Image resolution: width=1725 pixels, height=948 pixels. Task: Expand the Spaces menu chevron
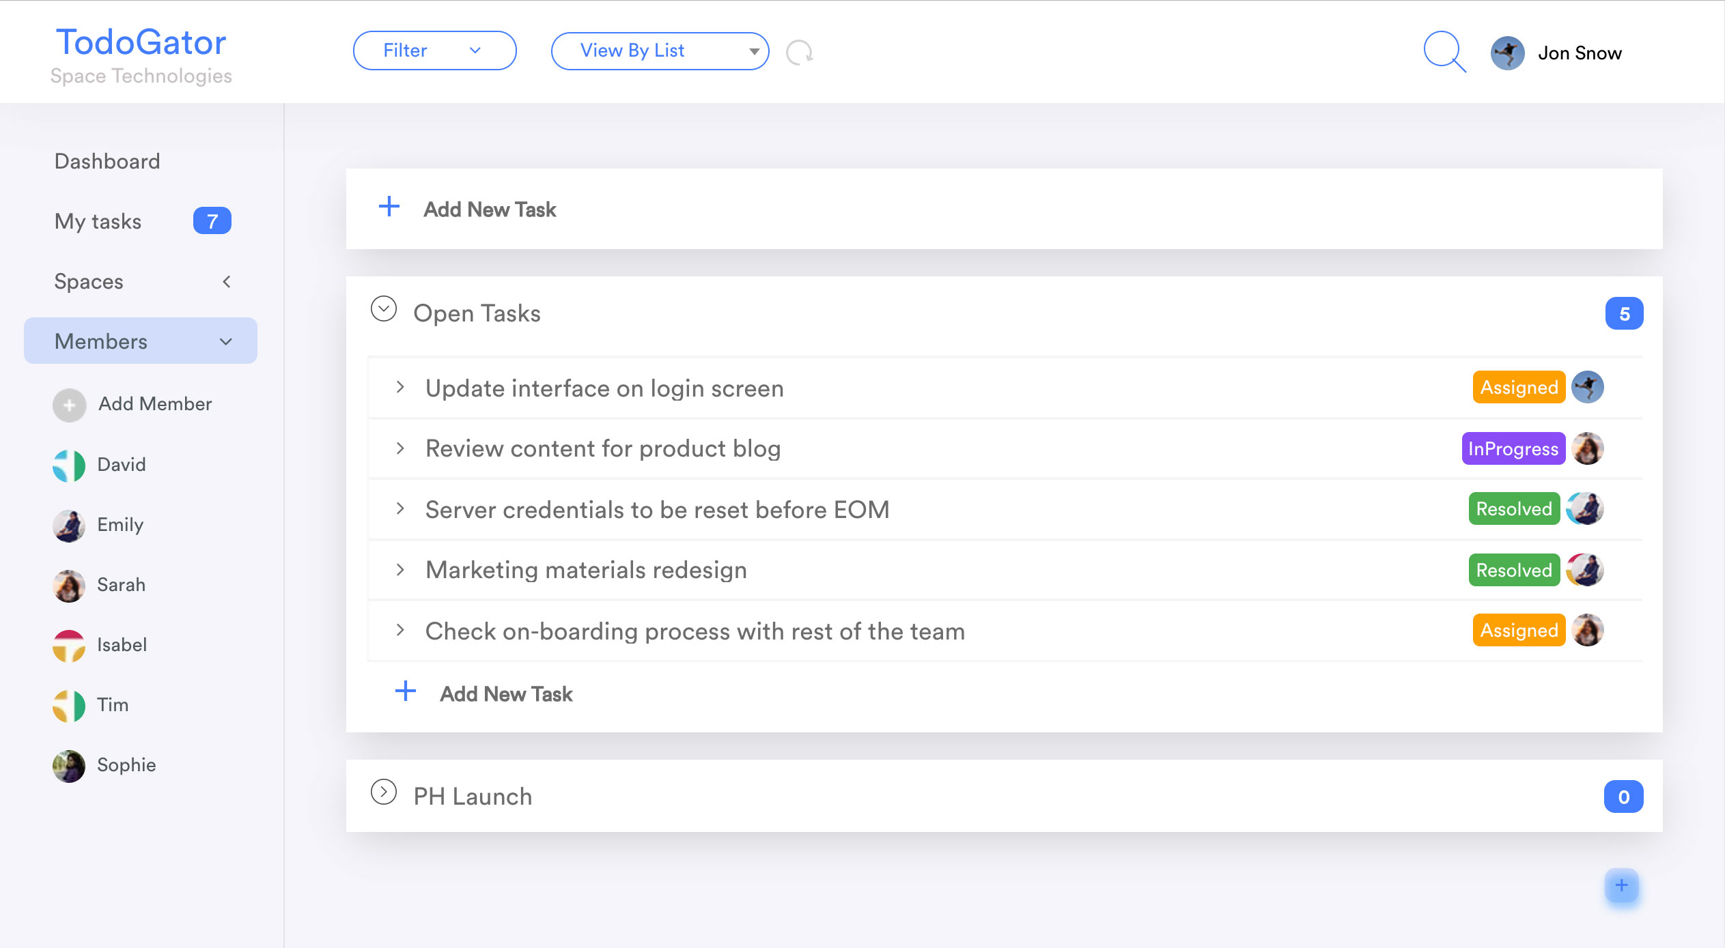tap(226, 281)
